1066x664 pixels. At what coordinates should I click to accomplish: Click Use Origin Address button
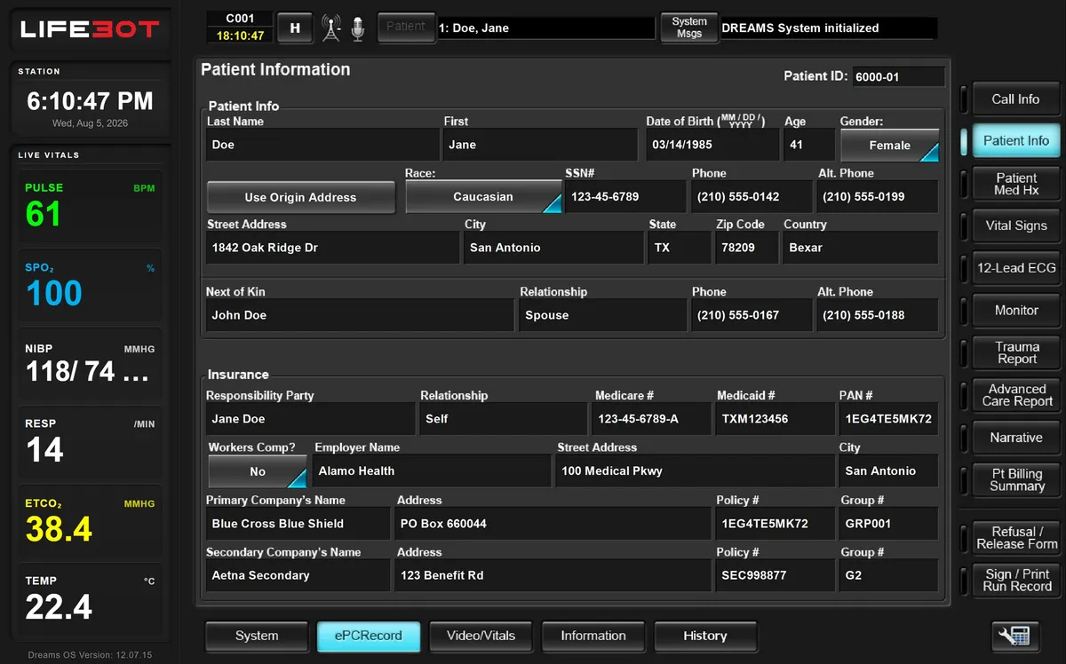(x=300, y=197)
